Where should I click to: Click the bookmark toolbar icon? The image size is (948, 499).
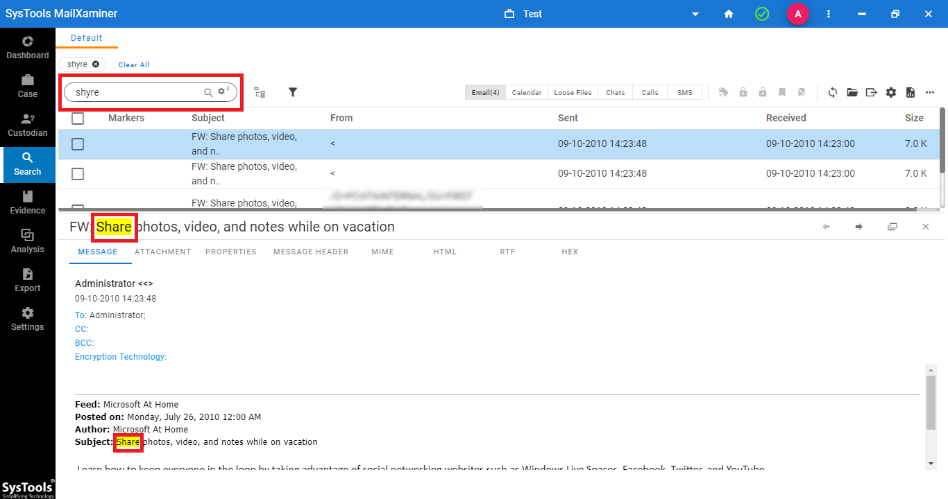(782, 92)
